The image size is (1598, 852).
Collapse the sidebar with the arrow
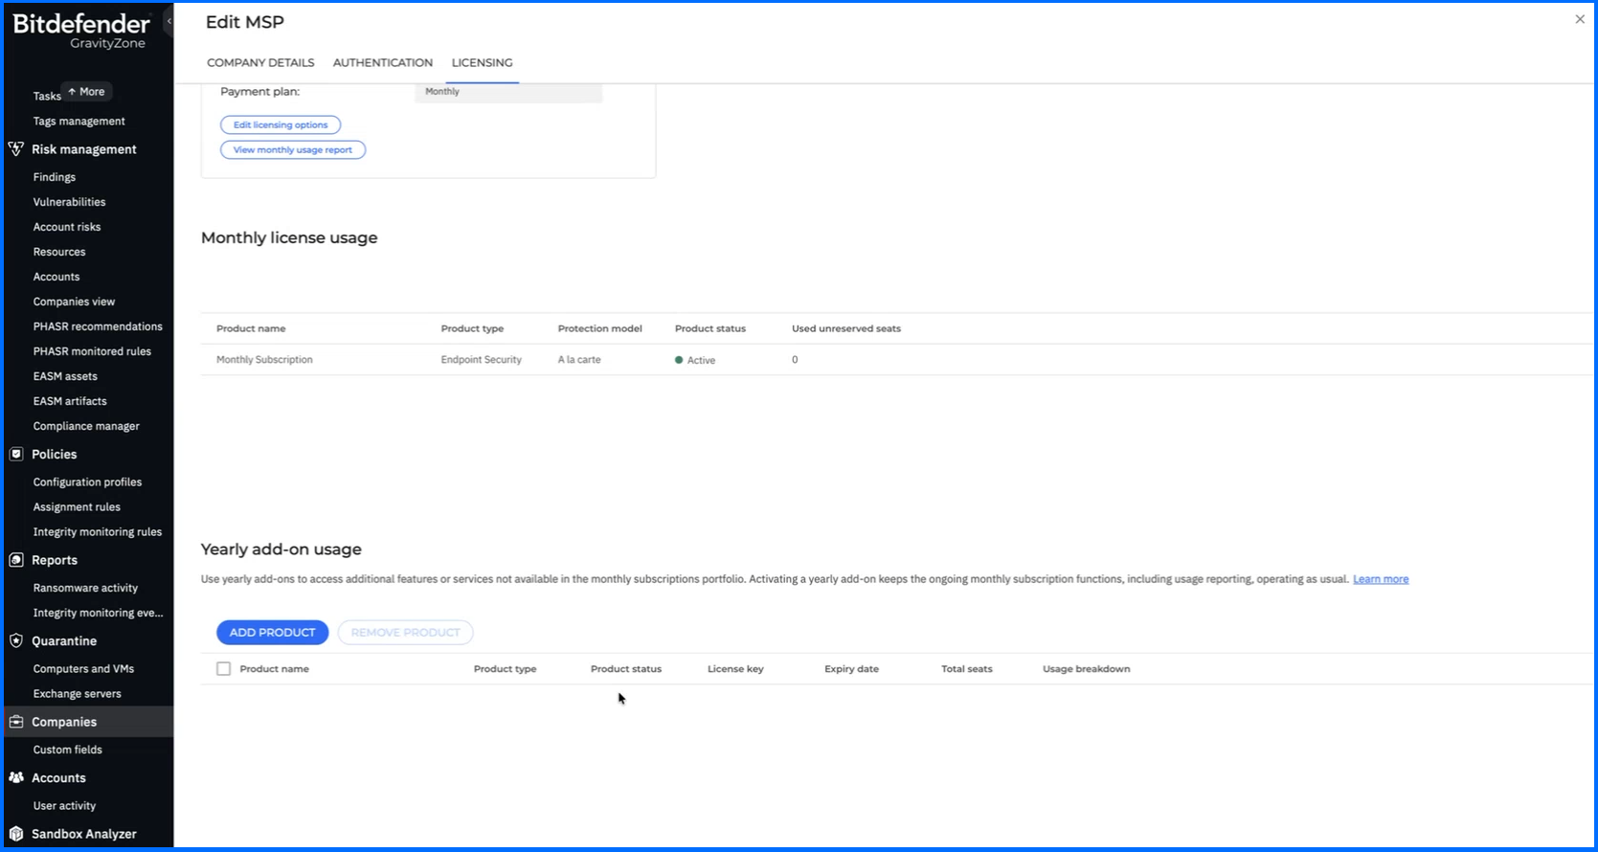coord(169,21)
